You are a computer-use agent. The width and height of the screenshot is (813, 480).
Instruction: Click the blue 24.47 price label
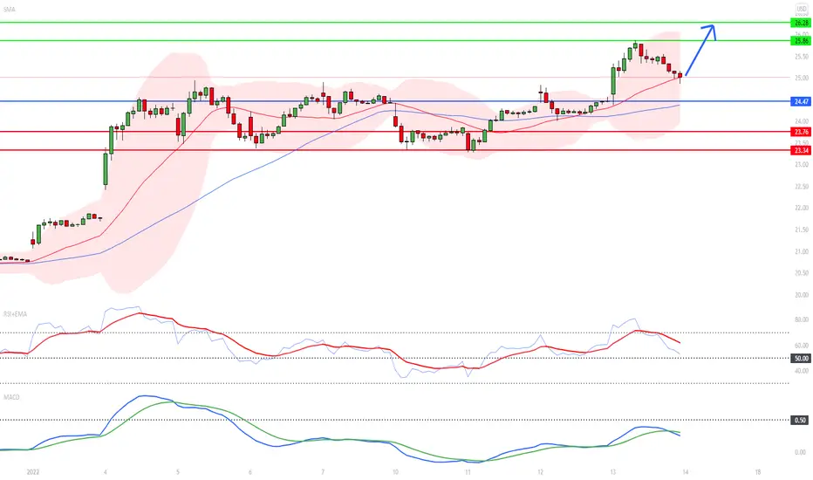[x=801, y=101]
